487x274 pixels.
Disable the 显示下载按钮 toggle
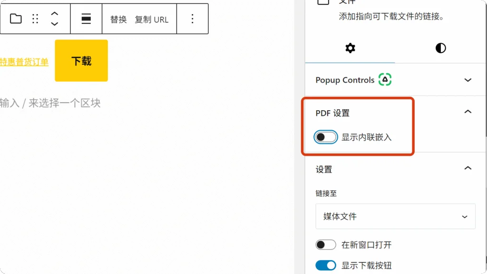click(x=326, y=265)
